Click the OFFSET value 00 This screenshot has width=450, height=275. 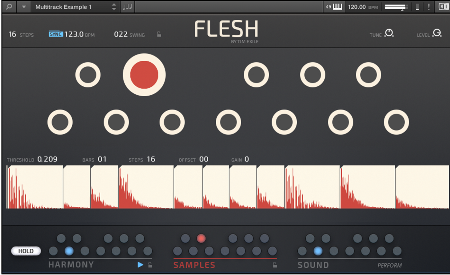203,159
